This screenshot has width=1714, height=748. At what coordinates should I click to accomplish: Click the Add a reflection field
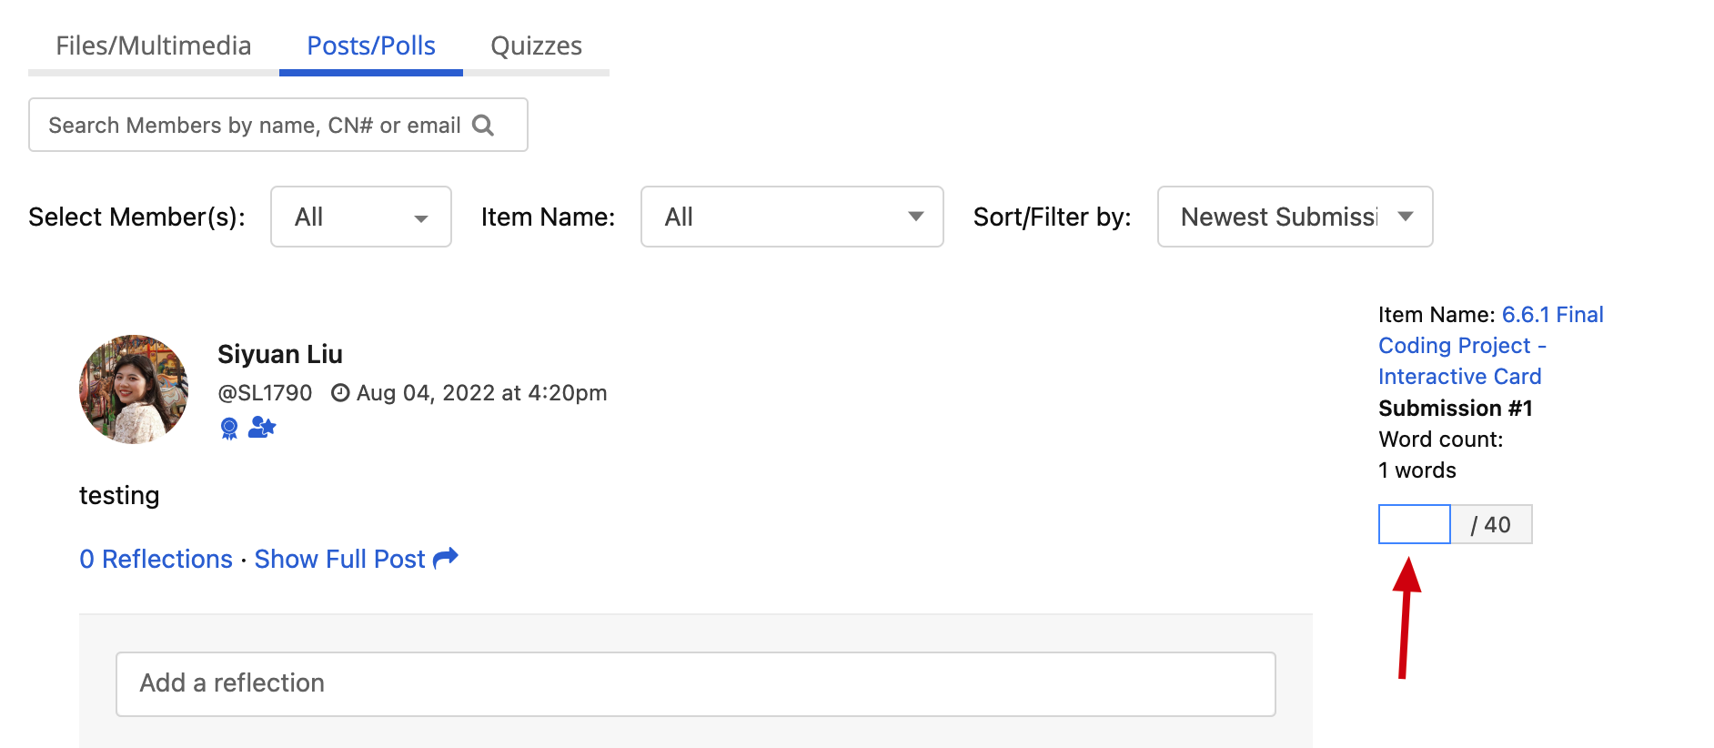pyautogui.click(x=696, y=683)
